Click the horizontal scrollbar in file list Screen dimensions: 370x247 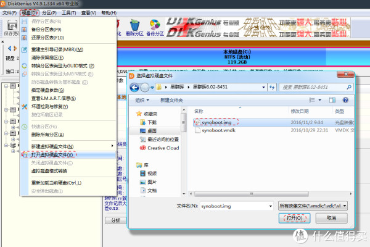(252, 194)
